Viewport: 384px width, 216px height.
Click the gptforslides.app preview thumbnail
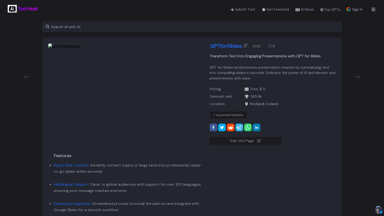pyautogui.click(x=122, y=82)
